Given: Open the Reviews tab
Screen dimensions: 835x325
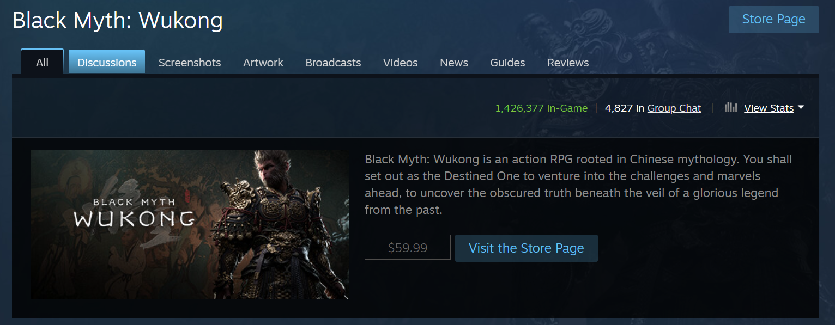Looking at the screenshot, I should coord(568,63).
